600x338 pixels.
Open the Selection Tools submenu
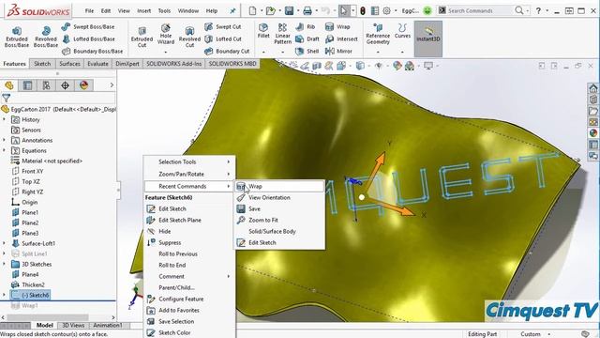pyautogui.click(x=189, y=162)
